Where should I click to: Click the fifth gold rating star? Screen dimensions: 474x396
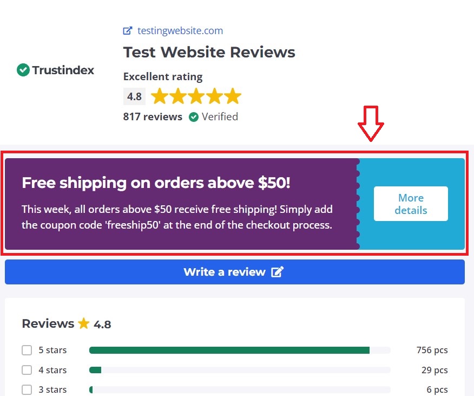(x=233, y=97)
